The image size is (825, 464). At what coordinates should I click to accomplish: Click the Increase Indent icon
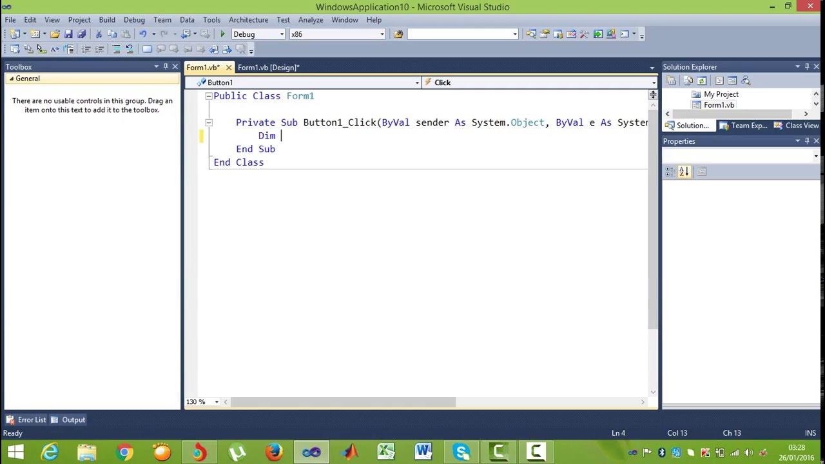99,49
